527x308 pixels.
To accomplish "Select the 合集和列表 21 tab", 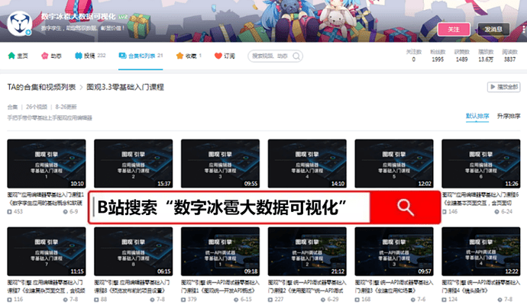I will tap(141, 56).
